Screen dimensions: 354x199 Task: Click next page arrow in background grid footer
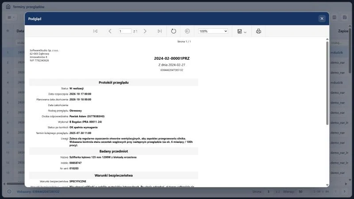345,191
